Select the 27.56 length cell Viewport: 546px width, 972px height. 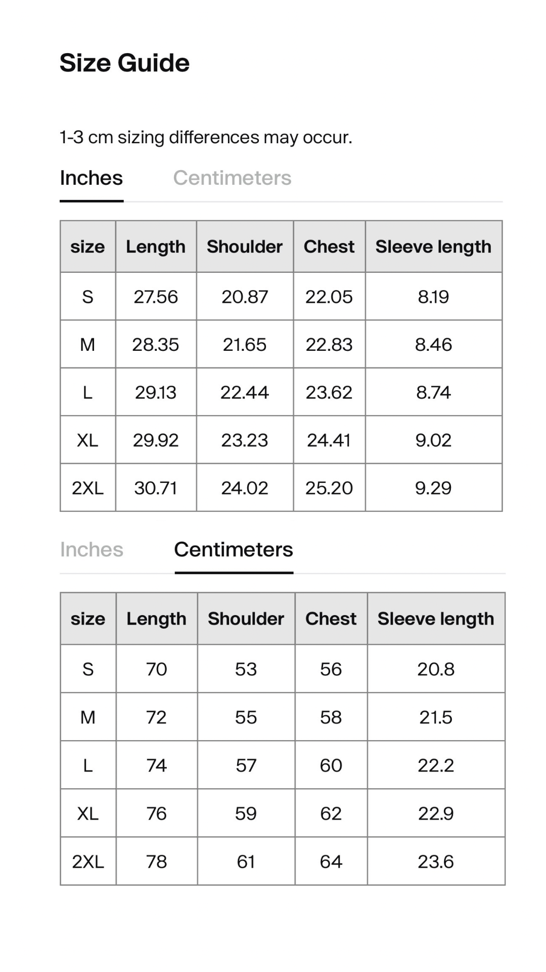point(156,297)
